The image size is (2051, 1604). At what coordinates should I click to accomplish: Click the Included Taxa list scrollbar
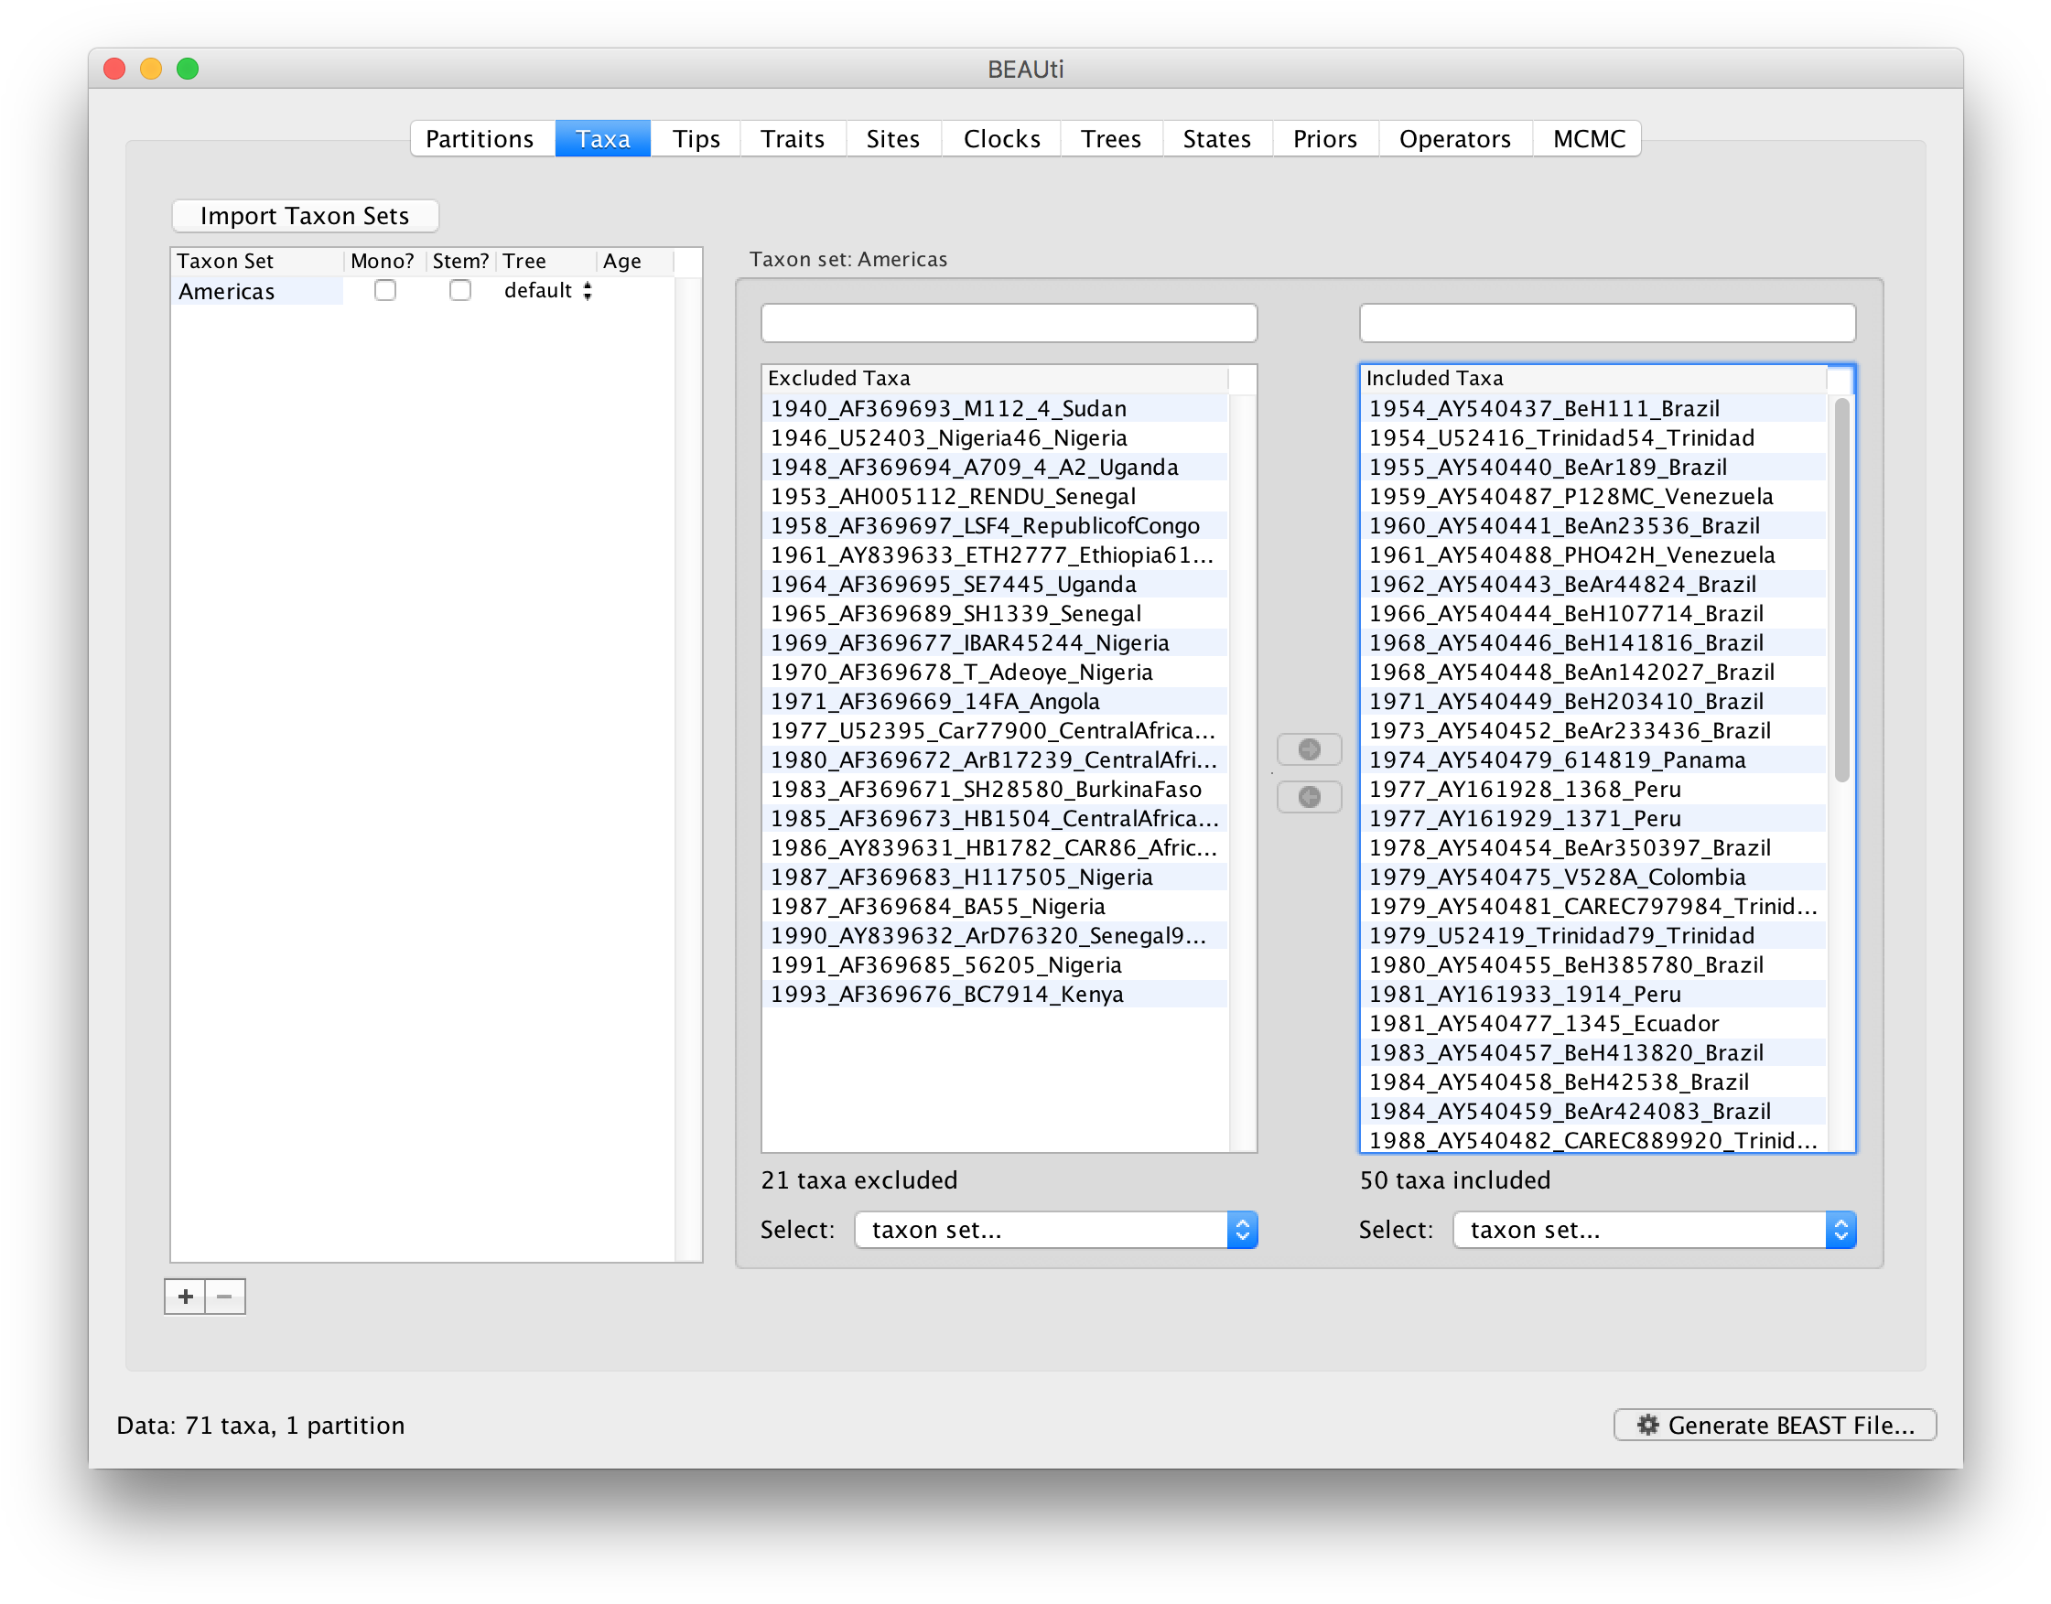click(x=1841, y=592)
